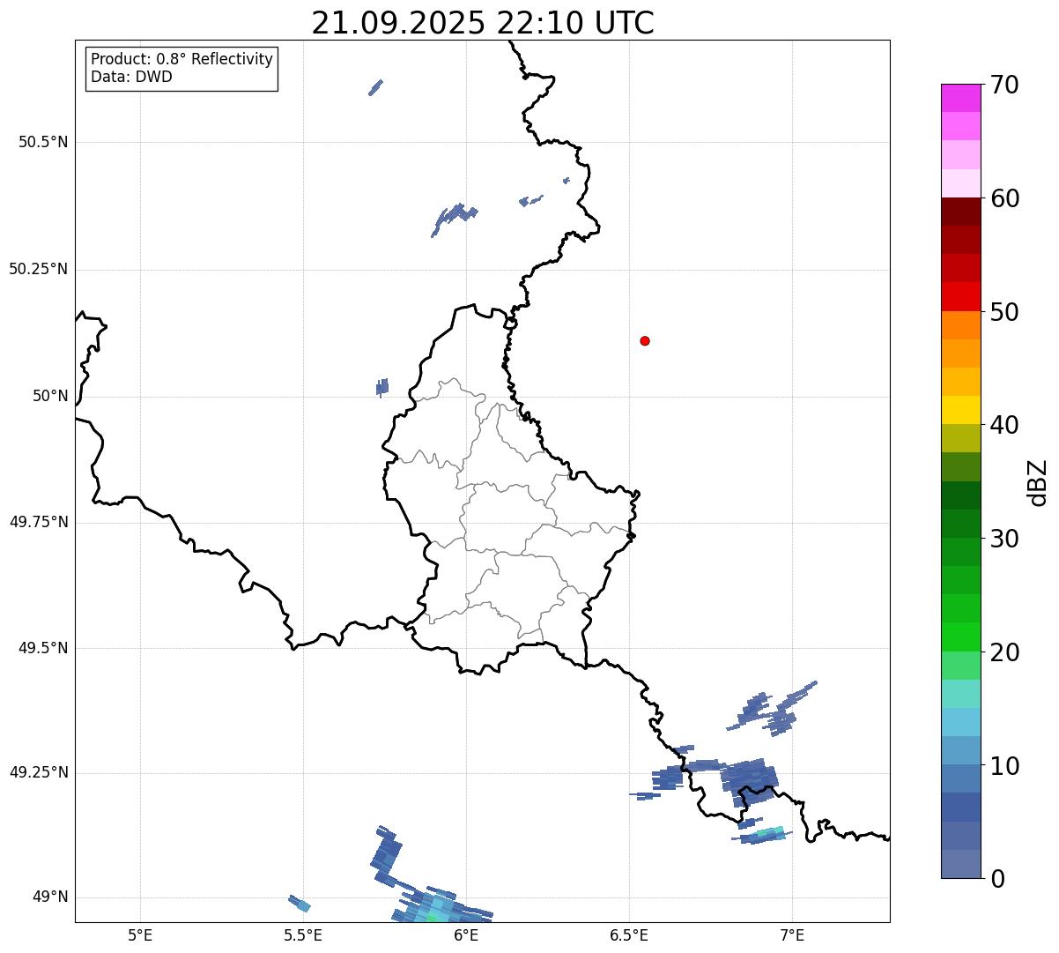Click the colorbar '30' tick label
The width and height of the screenshot is (1059, 953).
click(x=1004, y=539)
